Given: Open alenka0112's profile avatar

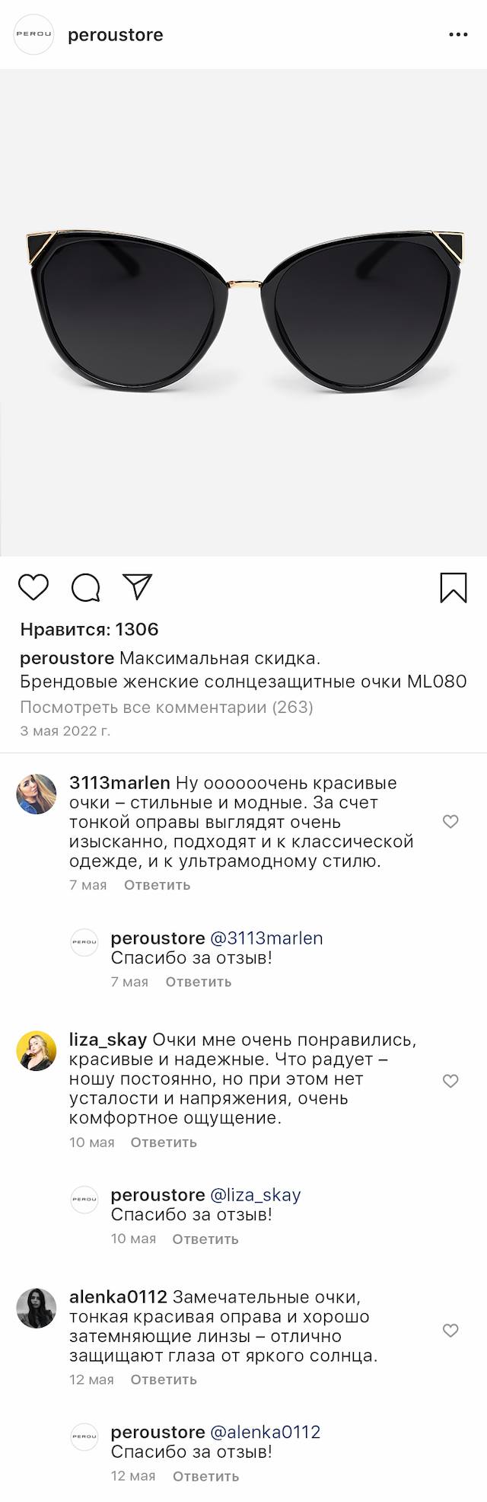Looking at the screenshot, I should pos(37,1308).
